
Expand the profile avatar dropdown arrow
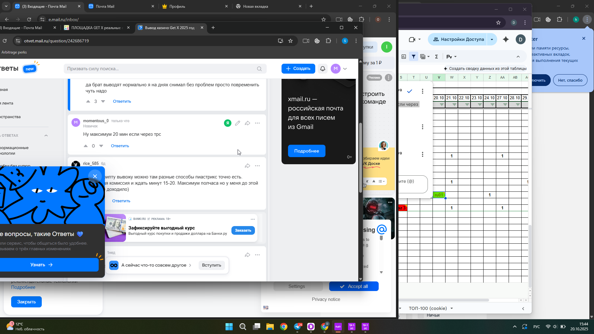click(345, 69)
